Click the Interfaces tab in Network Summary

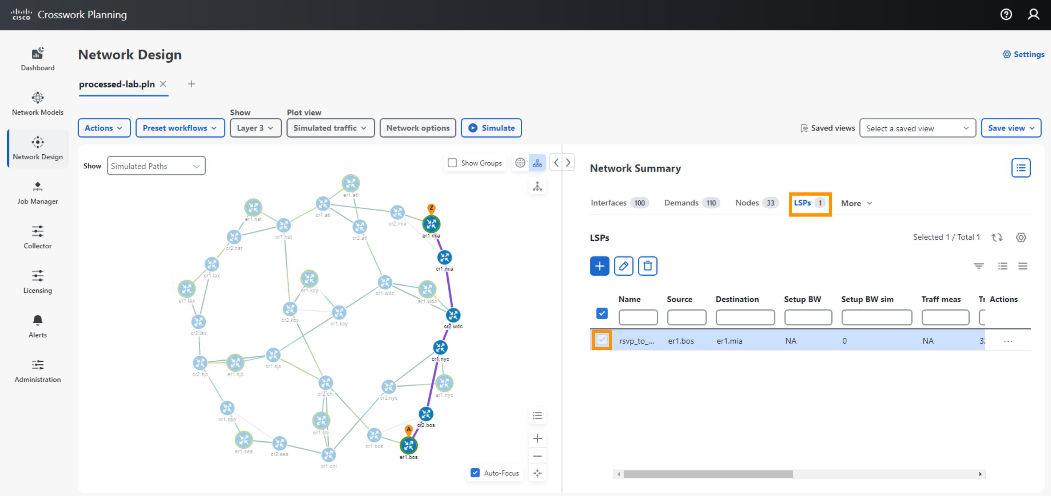(x=608, y=204)
